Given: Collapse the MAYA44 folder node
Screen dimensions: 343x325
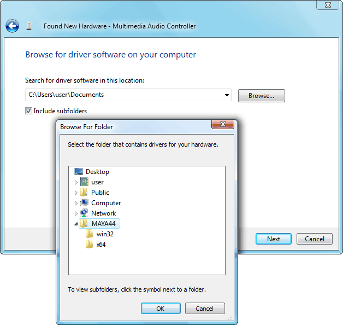Looking at the screenshot, I should (x=76, y=224).
